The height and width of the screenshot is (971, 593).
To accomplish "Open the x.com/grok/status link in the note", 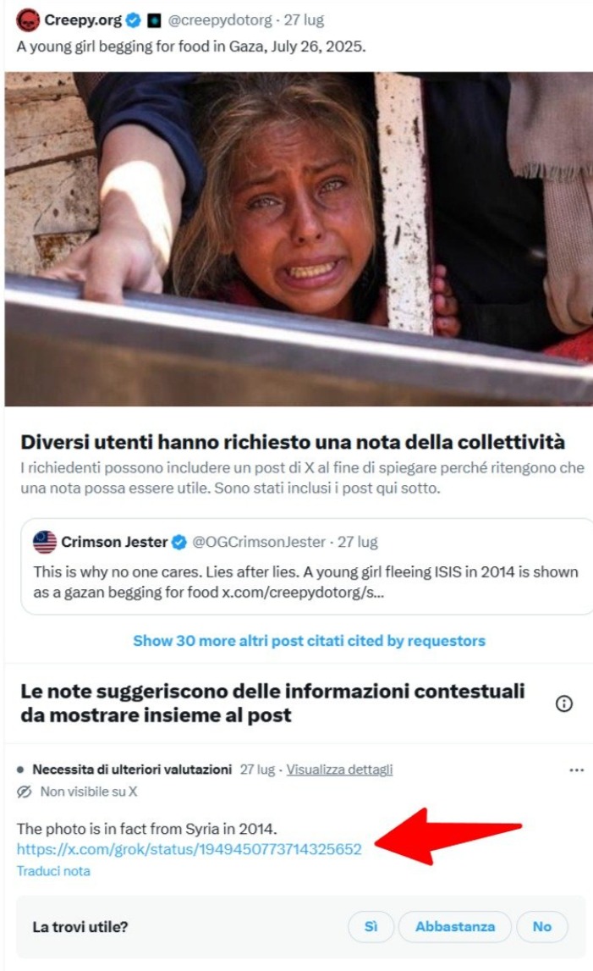I will coord(189,849).
